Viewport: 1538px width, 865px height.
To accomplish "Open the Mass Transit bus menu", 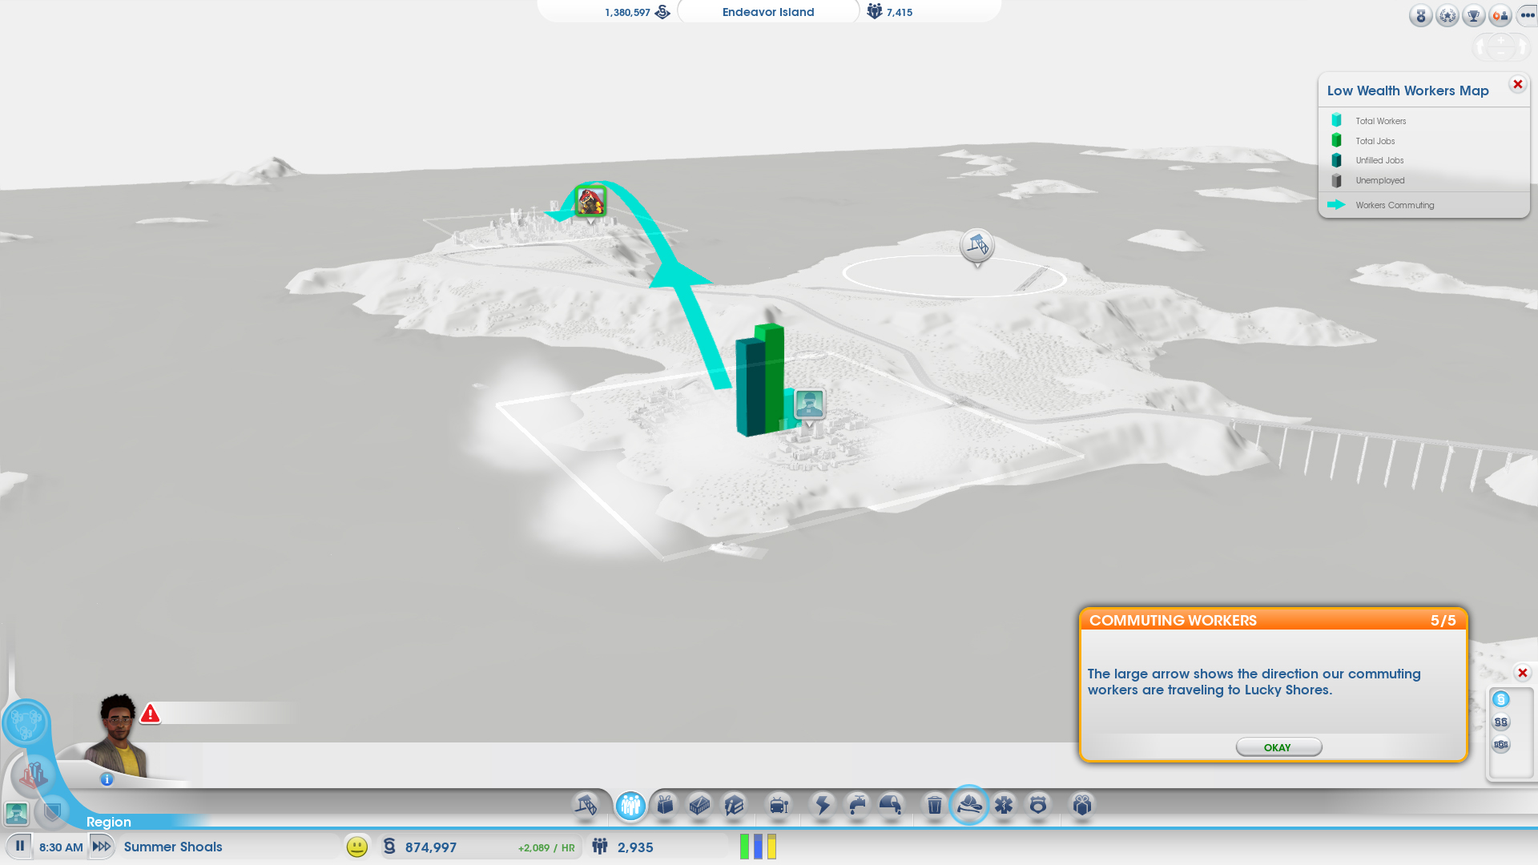I will click(x=779, y=805).
